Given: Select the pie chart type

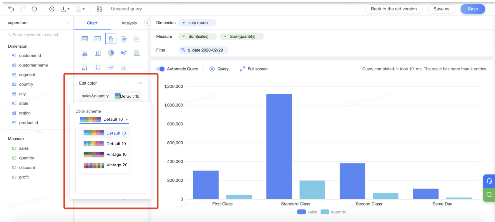Looking at the screenshot, I should pyautogui.click(x=111, y=53).
